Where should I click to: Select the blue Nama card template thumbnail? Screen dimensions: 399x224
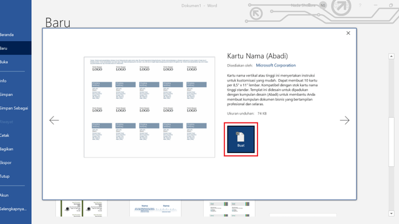point(155,208)
